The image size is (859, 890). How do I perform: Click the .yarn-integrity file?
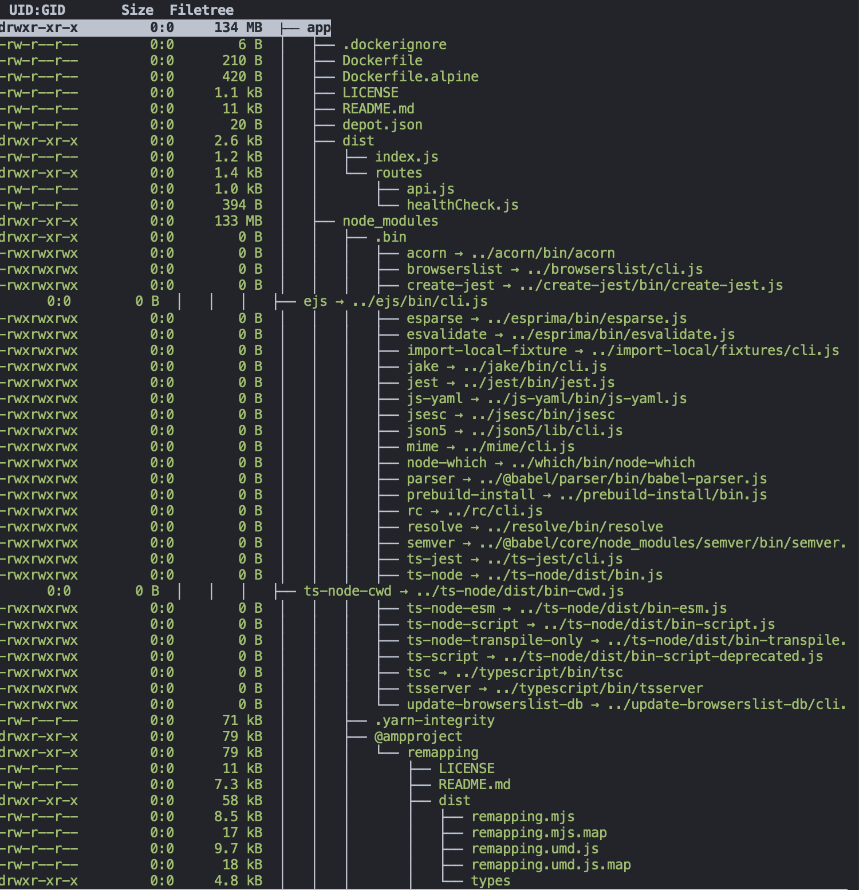pyautogui.click(x=435, y=720)
